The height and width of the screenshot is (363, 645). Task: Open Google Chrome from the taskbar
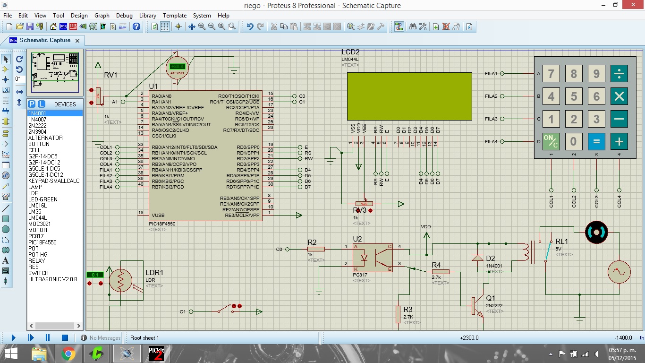[68, 354]
